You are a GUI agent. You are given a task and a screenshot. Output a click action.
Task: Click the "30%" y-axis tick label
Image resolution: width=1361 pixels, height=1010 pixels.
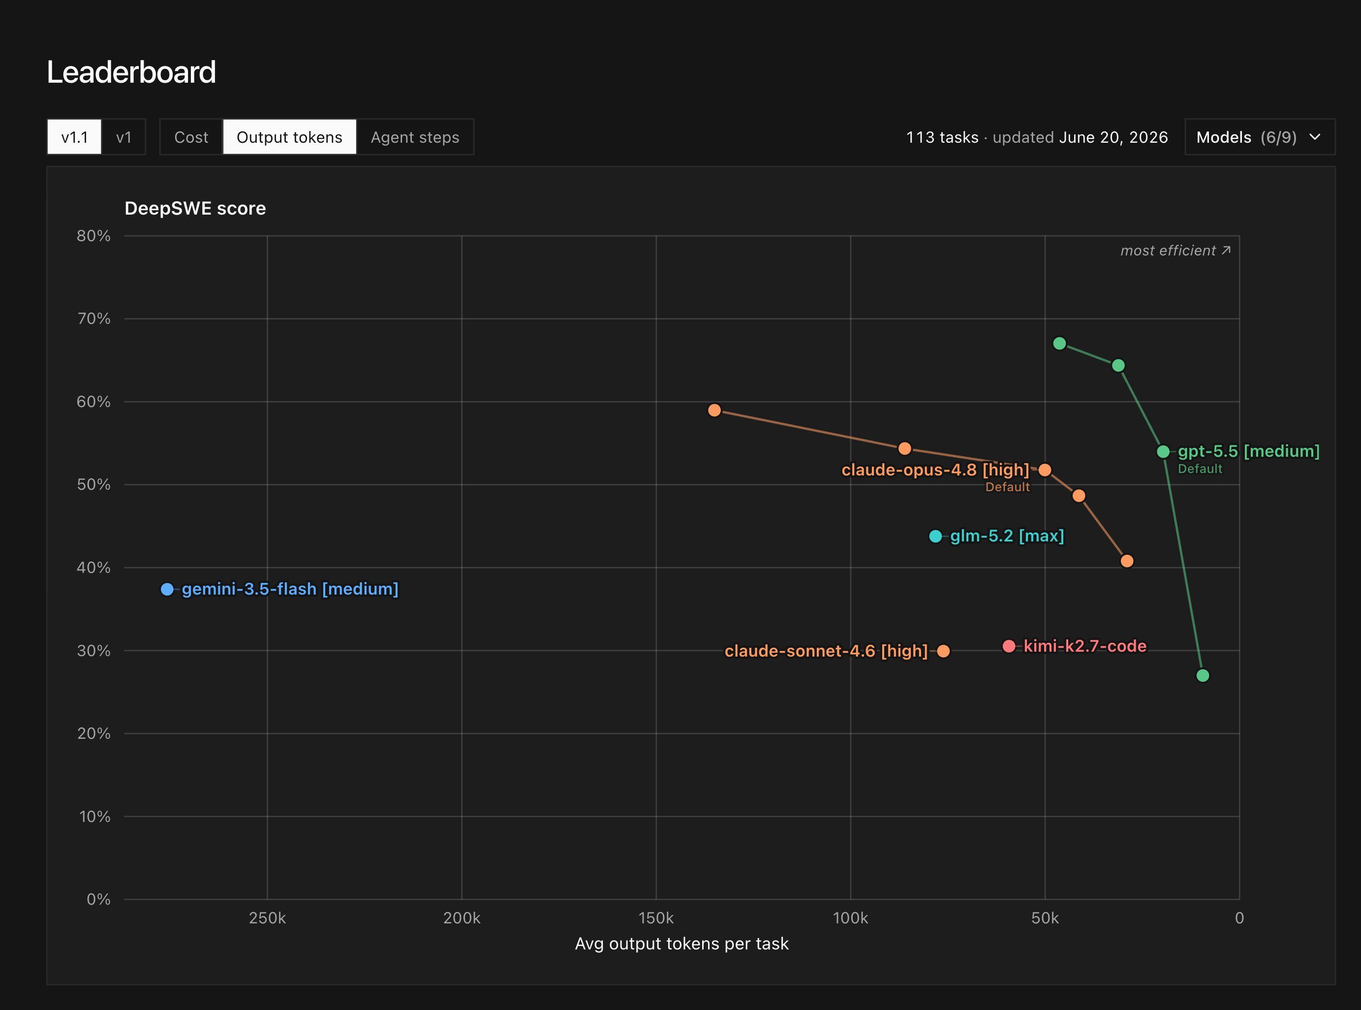pos(93,651)
